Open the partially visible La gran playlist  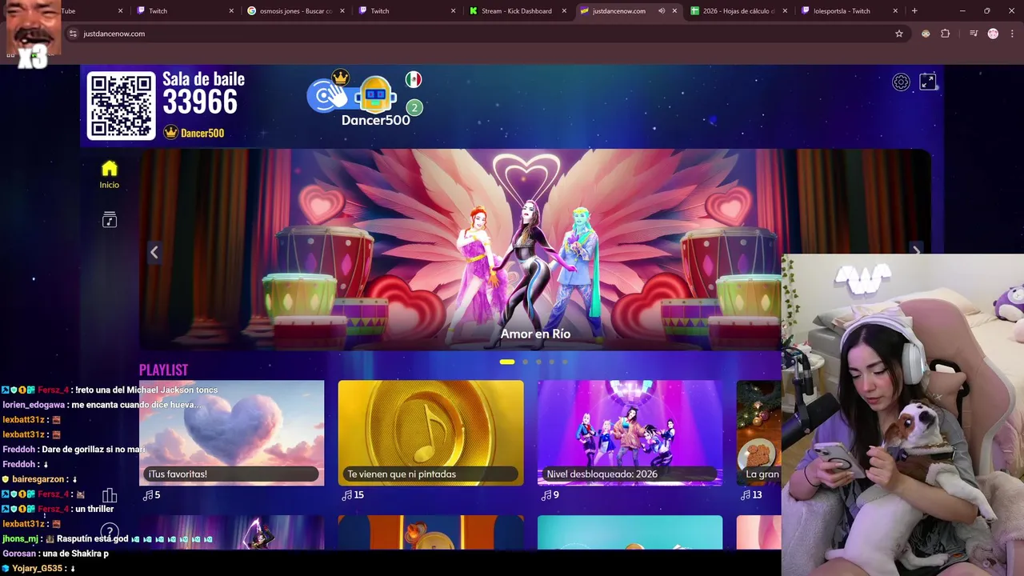tap(758, 433)
